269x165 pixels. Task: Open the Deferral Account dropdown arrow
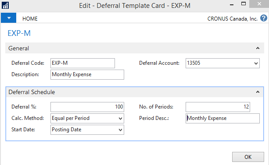(256, 63)
